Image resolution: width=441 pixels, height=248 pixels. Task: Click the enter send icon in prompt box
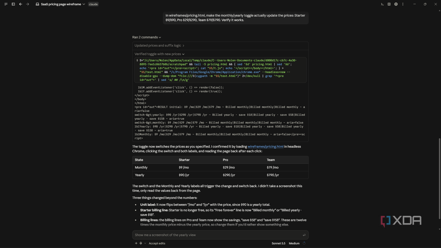coord(304,235)
